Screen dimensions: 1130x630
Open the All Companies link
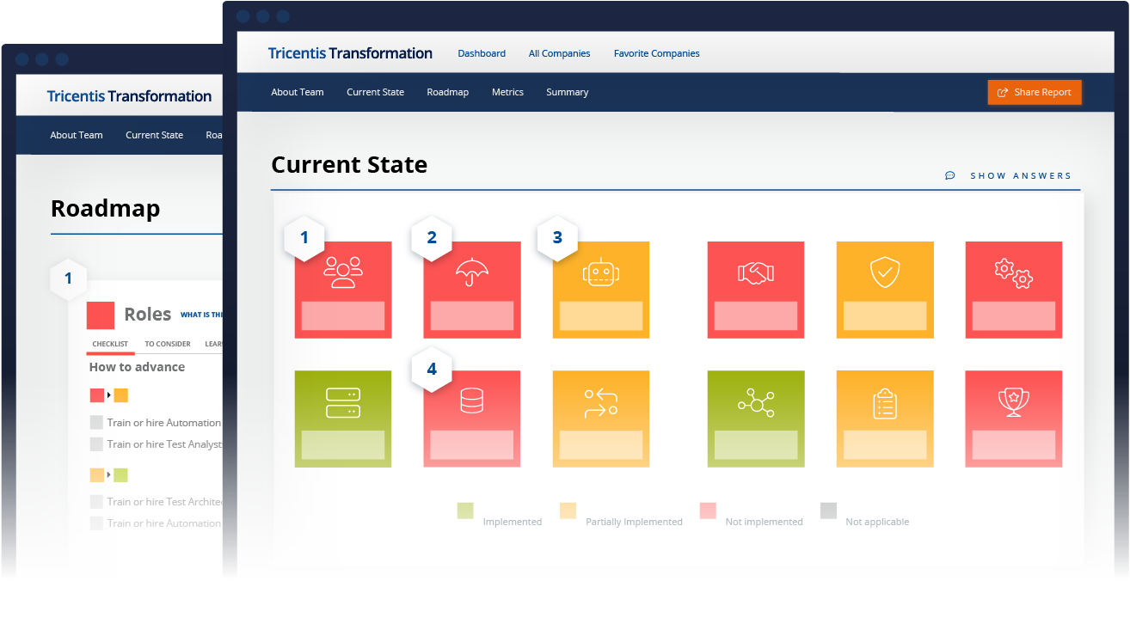point(559,53)
